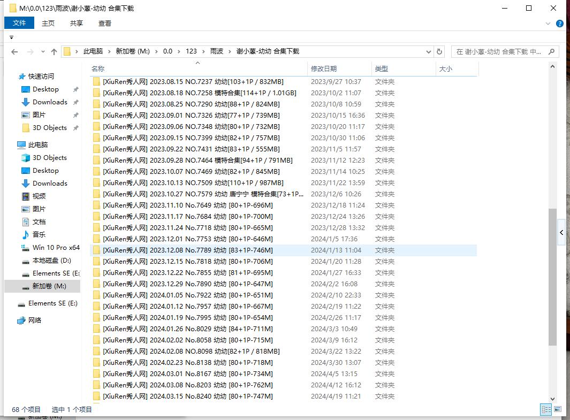
Task: Select folder 2024.02.08 NO.8098
Action: [191, 352]
